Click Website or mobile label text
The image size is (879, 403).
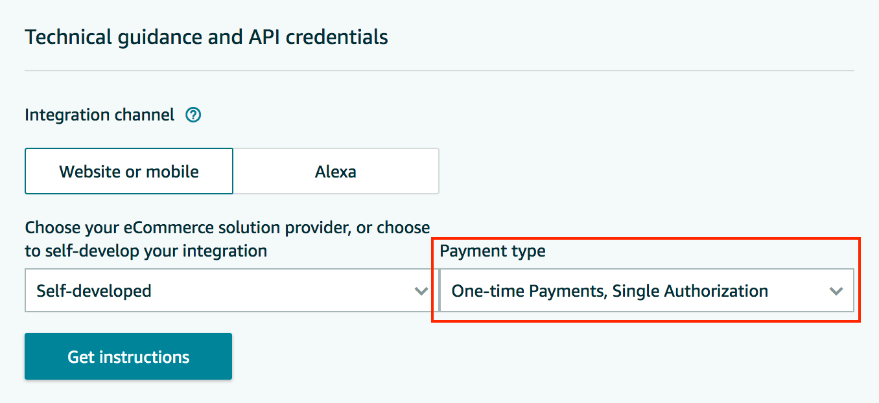pyautogui.click(x=129, y=172)
